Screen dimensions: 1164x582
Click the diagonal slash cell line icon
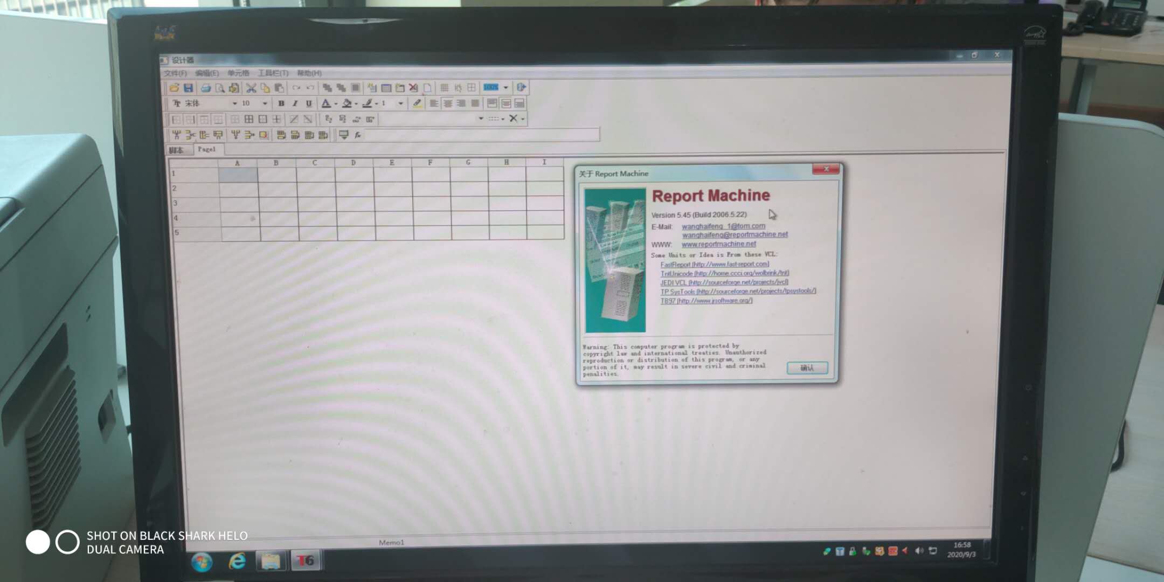pyautogui.click(x=294, y=119)
